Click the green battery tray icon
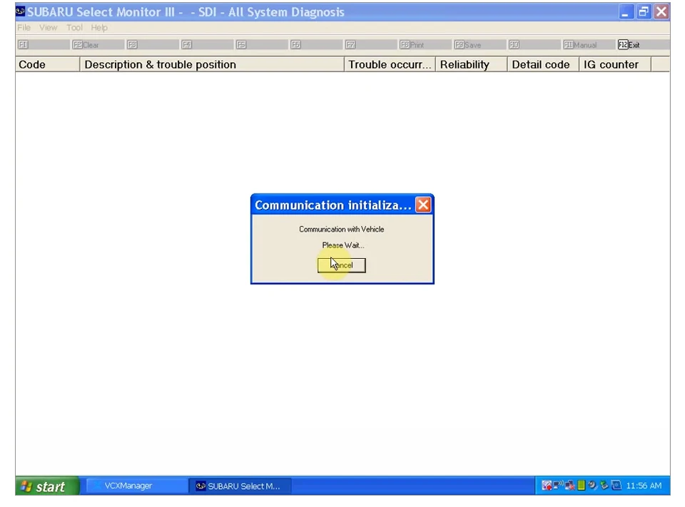The height and width of the screenshot is (507, 685). point(581,486)
